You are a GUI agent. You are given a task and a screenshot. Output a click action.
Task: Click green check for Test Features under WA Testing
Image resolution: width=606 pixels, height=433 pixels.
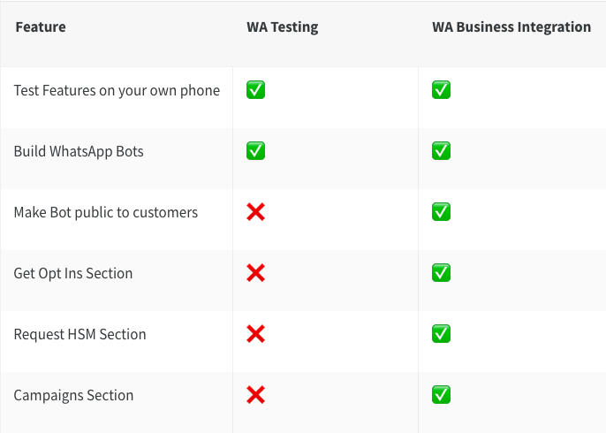(x=255, y=90)
